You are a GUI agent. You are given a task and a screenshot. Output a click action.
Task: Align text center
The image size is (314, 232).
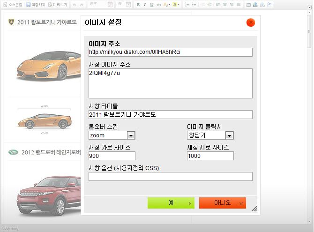(224, 5)
